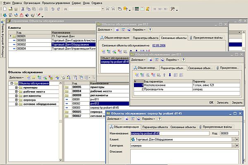Viewport: 248px width, 165px height.
Task: Click the help icon in сервер hp proliant window
Action: 160,119
